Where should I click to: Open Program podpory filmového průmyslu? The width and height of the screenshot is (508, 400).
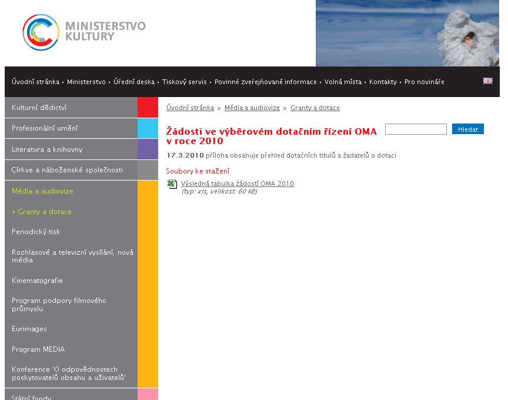[x=59, y=305]
